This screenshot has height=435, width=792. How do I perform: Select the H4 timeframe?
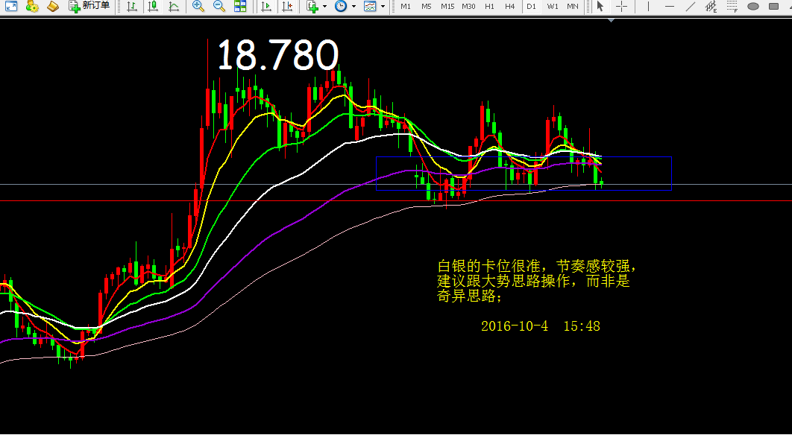click(x=510, y=6)
